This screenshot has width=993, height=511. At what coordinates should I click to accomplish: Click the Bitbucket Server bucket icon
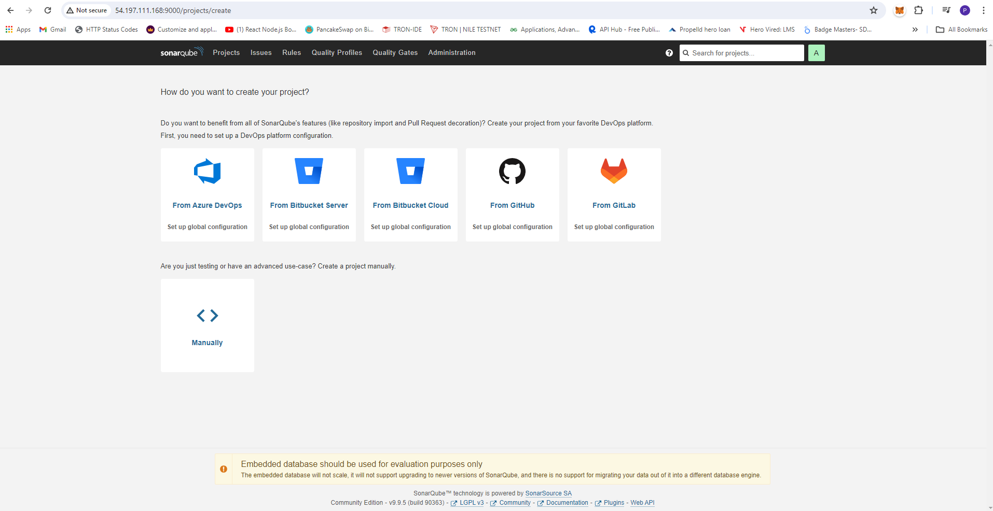pos(309,171)
